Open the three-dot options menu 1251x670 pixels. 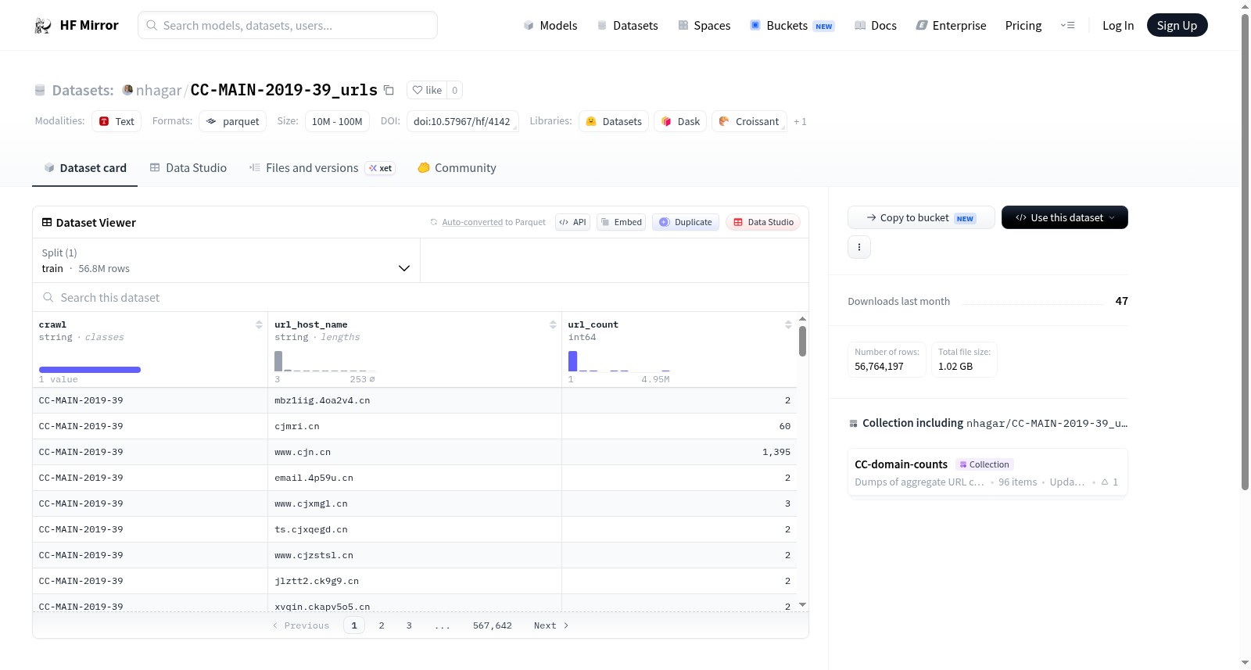pyautogui.click(x=859, y=247)
